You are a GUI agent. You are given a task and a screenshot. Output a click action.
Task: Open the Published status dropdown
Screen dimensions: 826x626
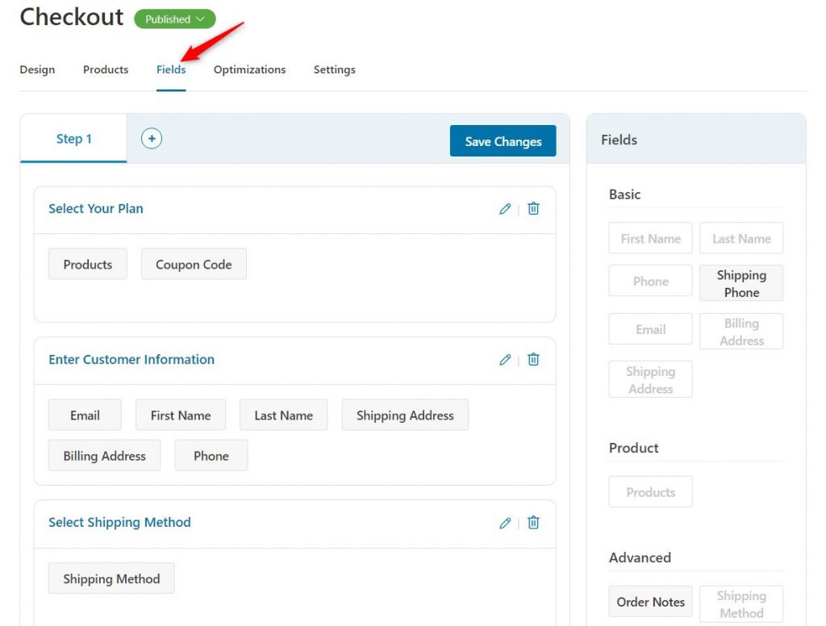pos(175,19)
